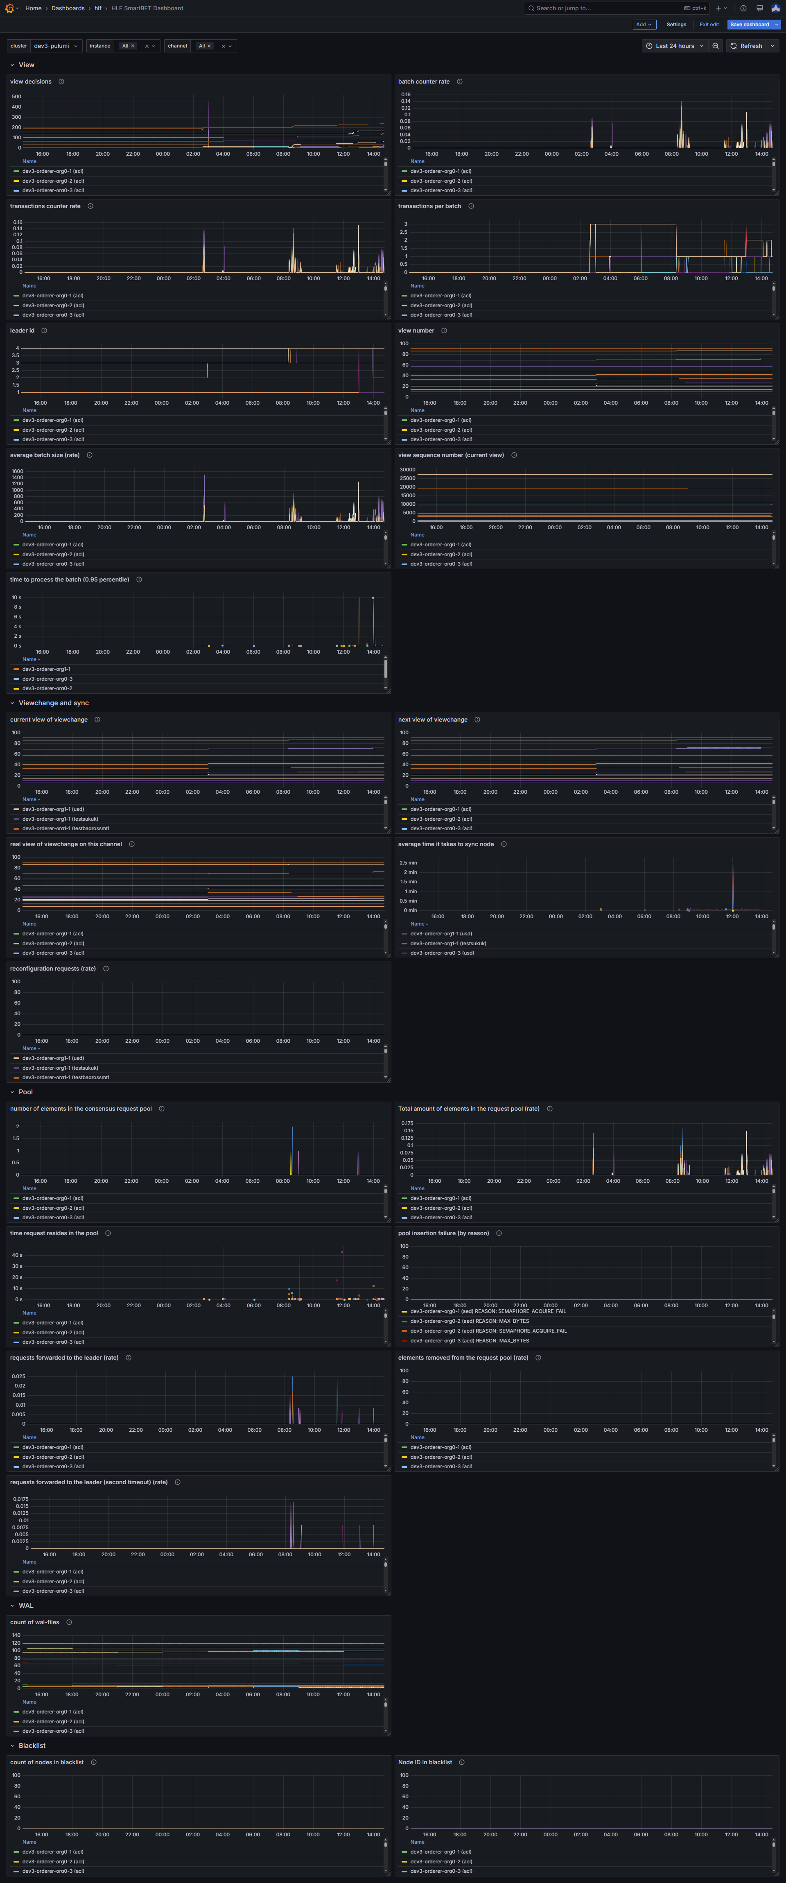Click the Save dashboard button
The height and width of the screenshot is (1883, 786).
pos(750,25)
